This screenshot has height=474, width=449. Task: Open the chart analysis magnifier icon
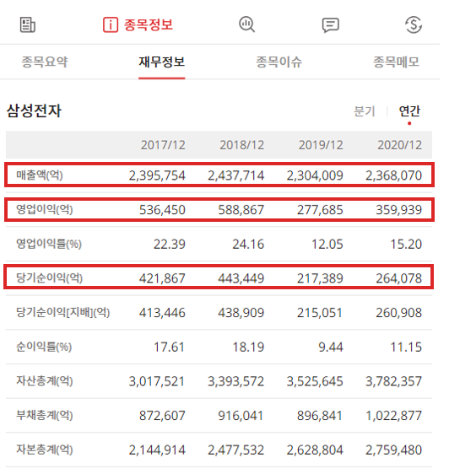pos(247,24)
